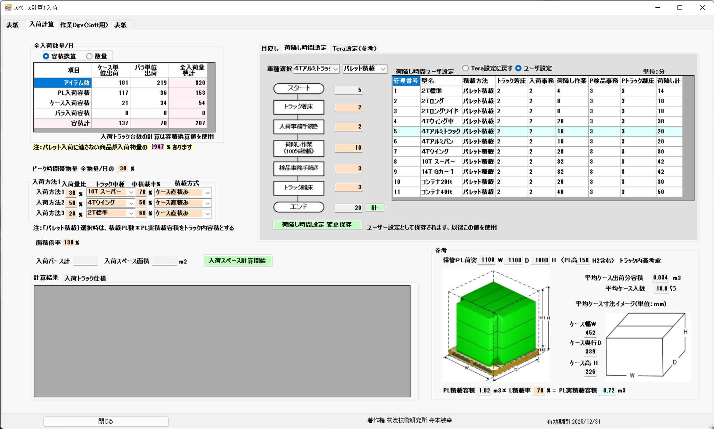Click 荷降し時間設定 変更保存 button
This screenshot has height=429, width=714.
pyautogui.click(x=317, y=225)
